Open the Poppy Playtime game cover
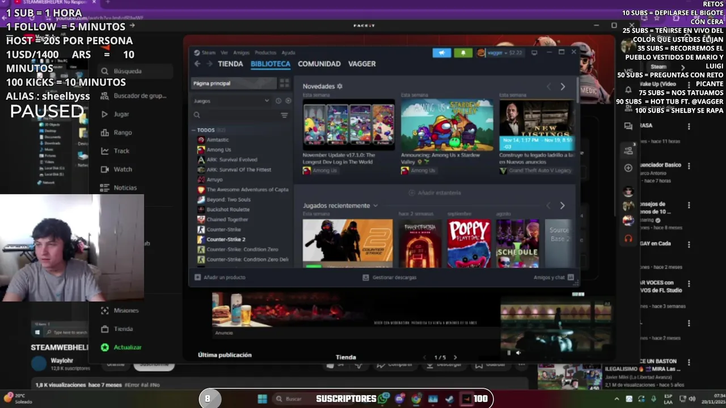The height and width of the screenshot is (408, 726). click(469, 243)
